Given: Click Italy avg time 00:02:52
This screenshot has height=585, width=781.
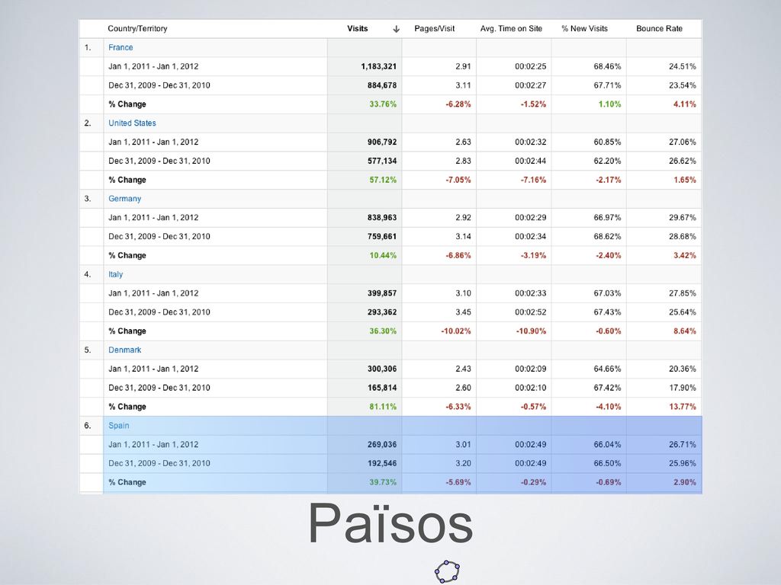Looking at the screenshot, I should 531,312.
